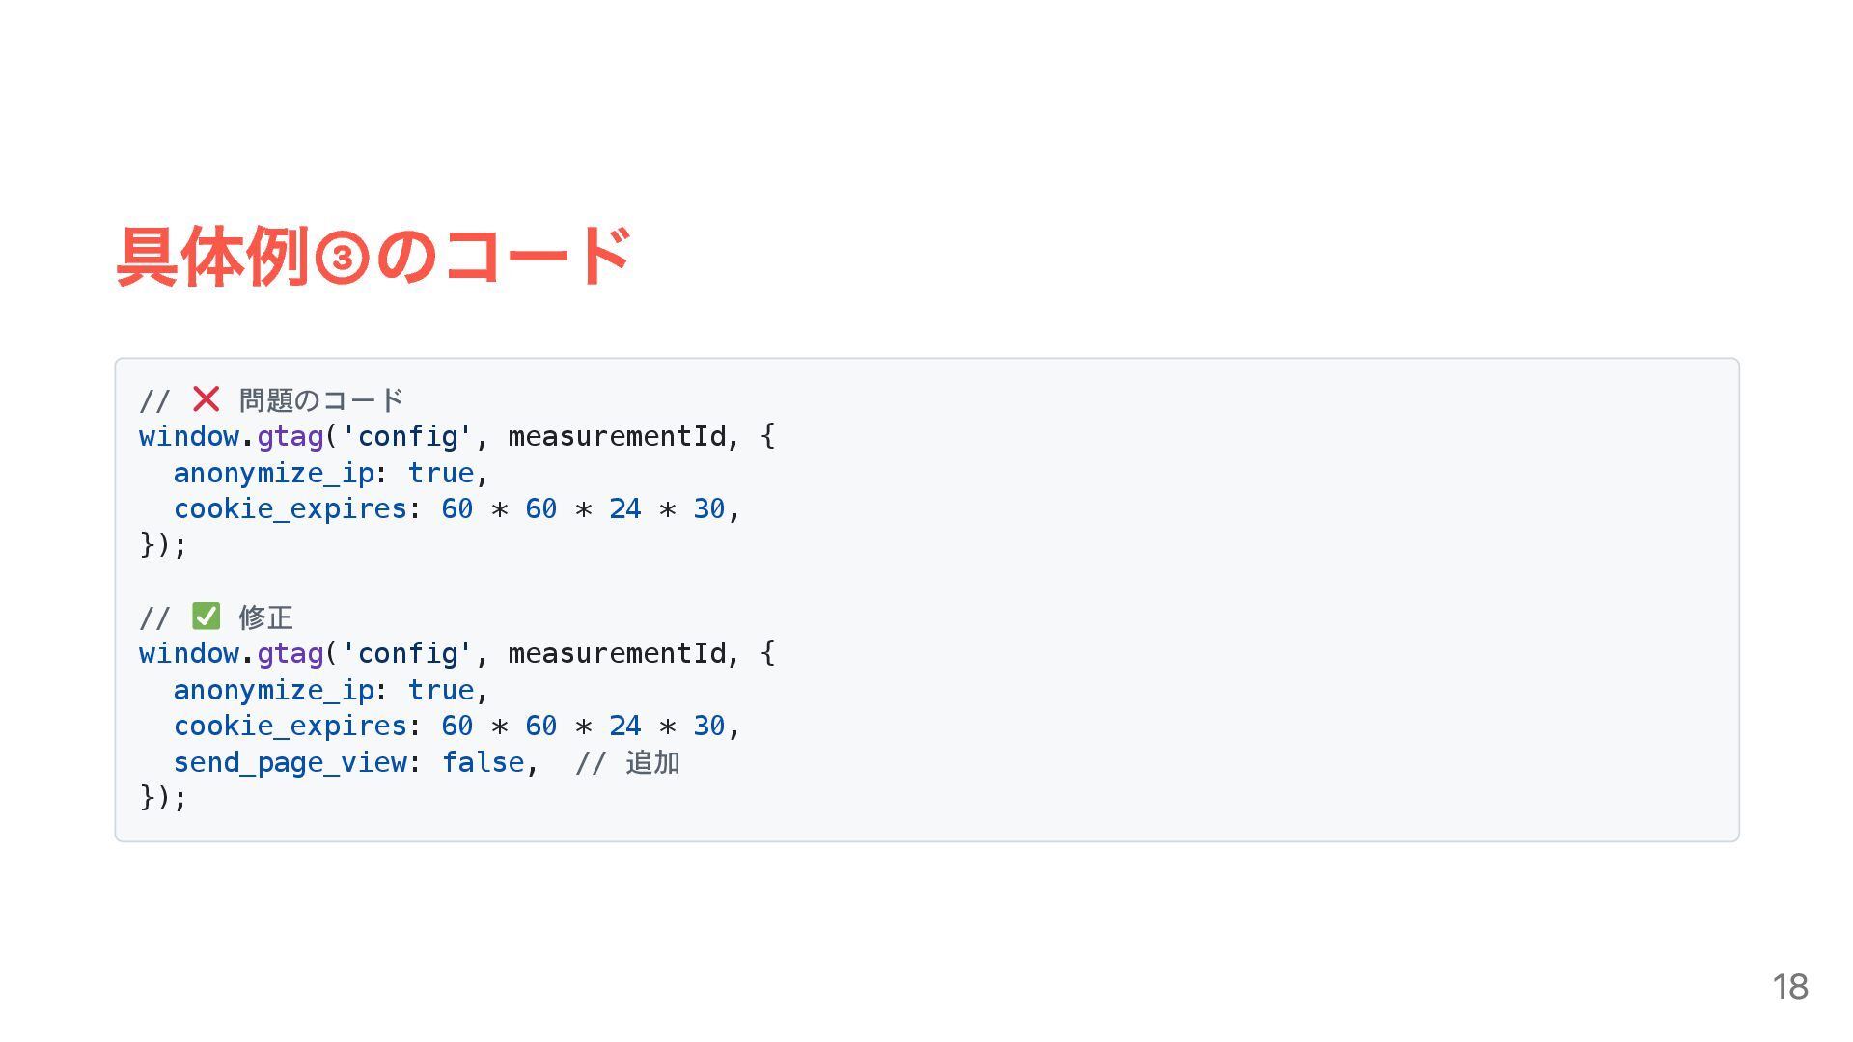Click the 修正 comment text
Screen dimensions: 1853x1042
265,617
